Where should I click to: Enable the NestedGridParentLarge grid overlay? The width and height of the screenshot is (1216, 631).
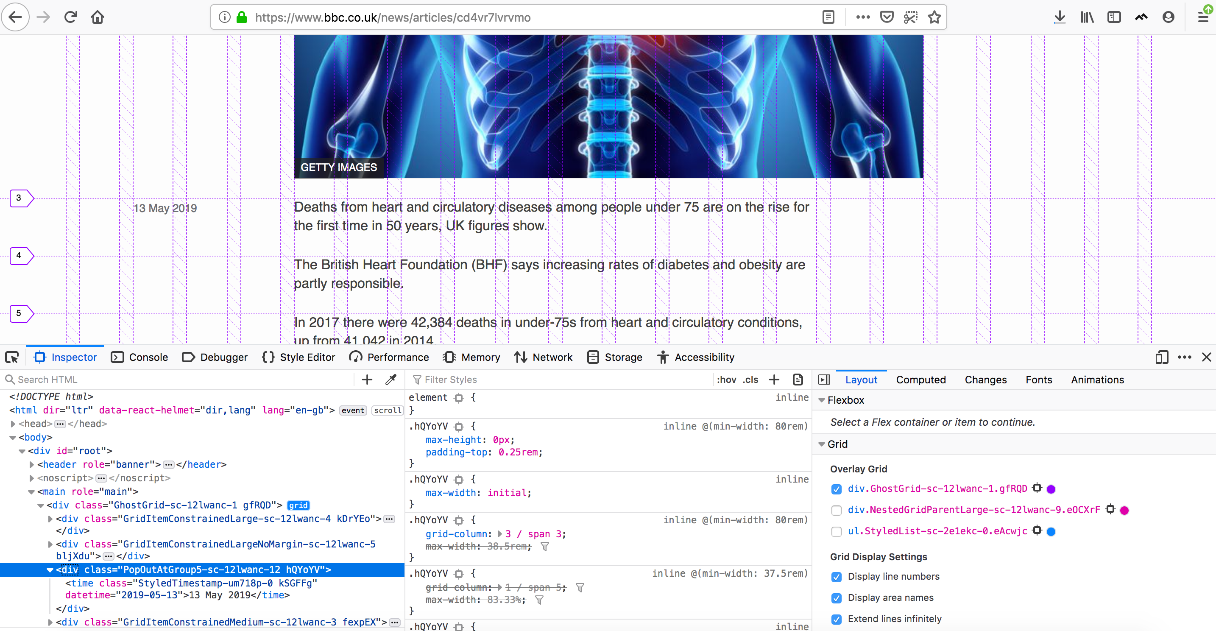click(837, 510)
